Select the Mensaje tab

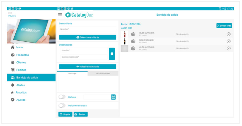pos(72,74)
